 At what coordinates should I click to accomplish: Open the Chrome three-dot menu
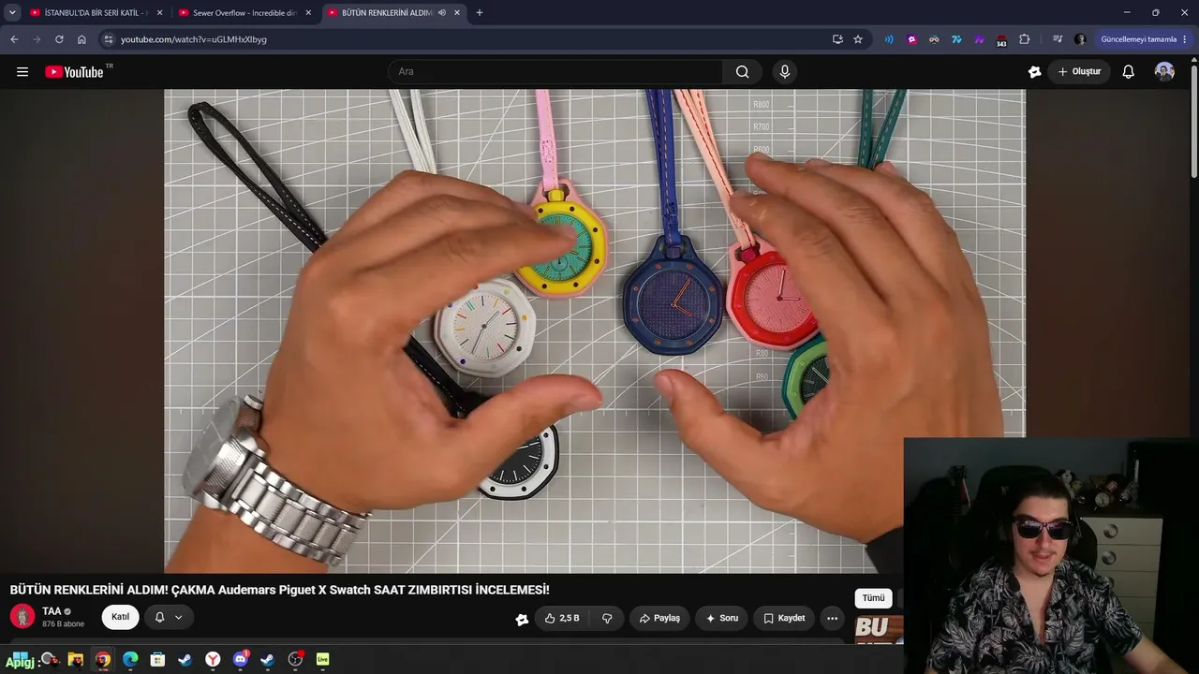tap(1186, 39)
